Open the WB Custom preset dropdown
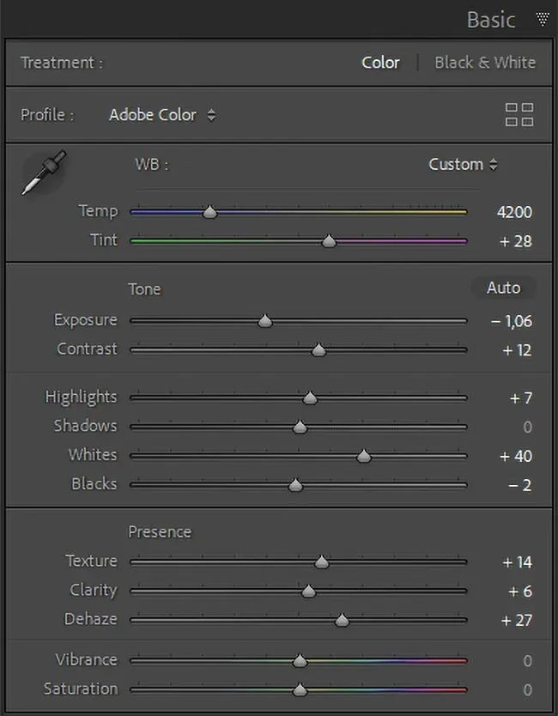This screenshot has width=558, height=716. click(x=463, y=165)
